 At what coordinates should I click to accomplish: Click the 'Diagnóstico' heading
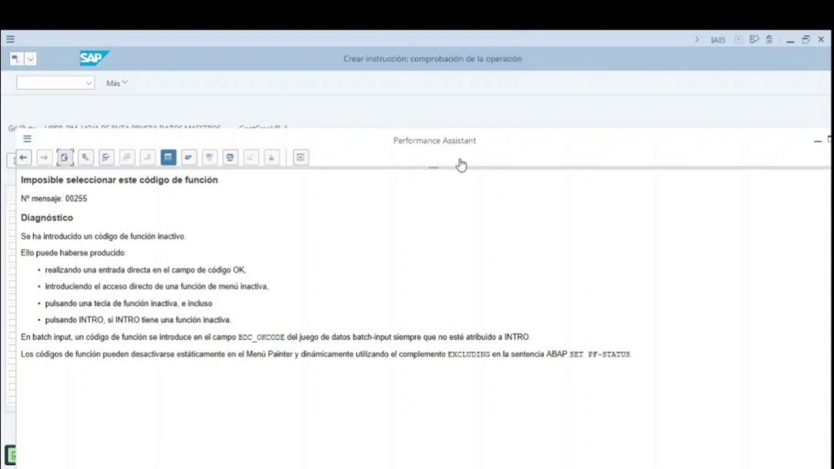pos(47,218)
